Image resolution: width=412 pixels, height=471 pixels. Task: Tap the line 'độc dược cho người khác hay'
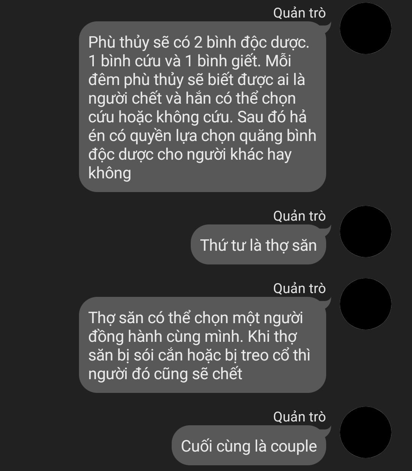pyautogui.click(x=190, y=155)
